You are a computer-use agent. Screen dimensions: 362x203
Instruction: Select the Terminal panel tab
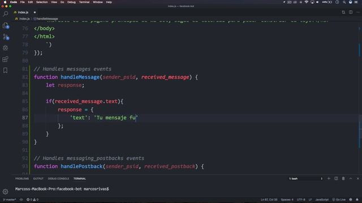[80, 179]
